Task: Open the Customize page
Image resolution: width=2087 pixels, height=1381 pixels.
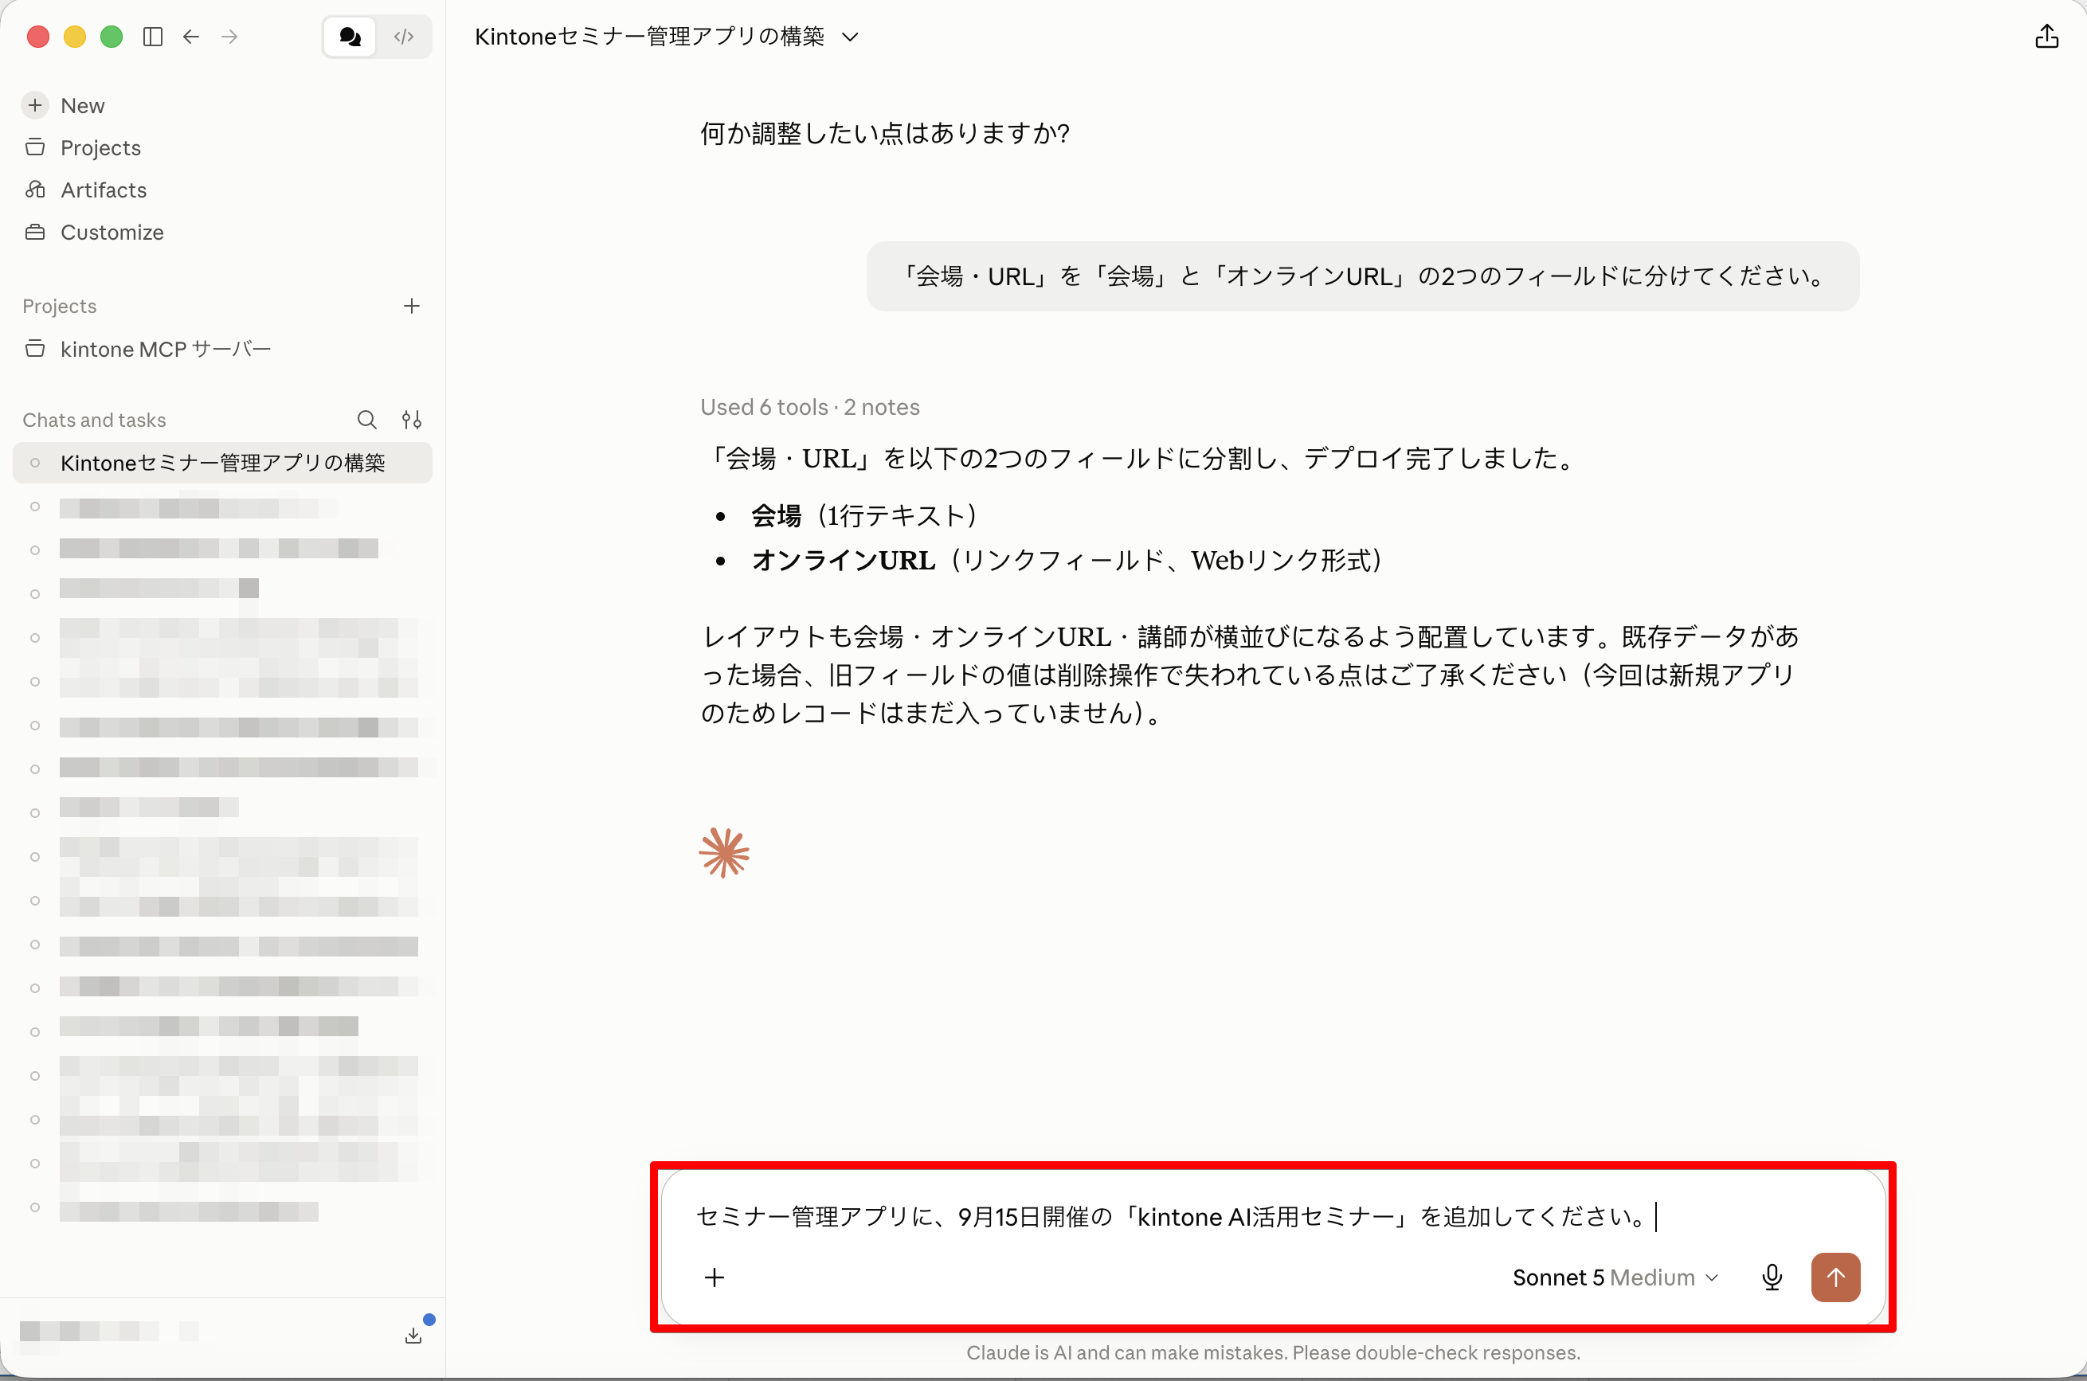Action: (112, 233)
